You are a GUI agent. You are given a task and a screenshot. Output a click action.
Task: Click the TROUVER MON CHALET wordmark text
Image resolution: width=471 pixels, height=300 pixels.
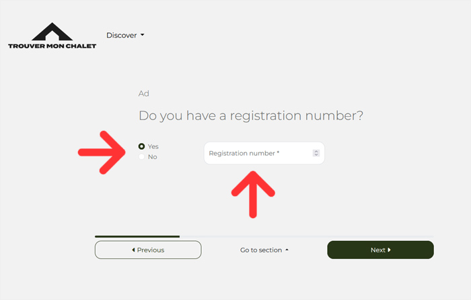click(52, 46)
